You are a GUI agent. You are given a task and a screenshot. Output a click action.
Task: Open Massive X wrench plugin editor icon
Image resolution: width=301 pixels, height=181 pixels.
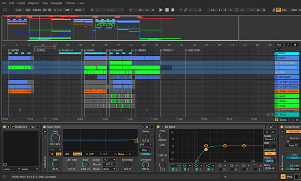[x=12, y=127]
